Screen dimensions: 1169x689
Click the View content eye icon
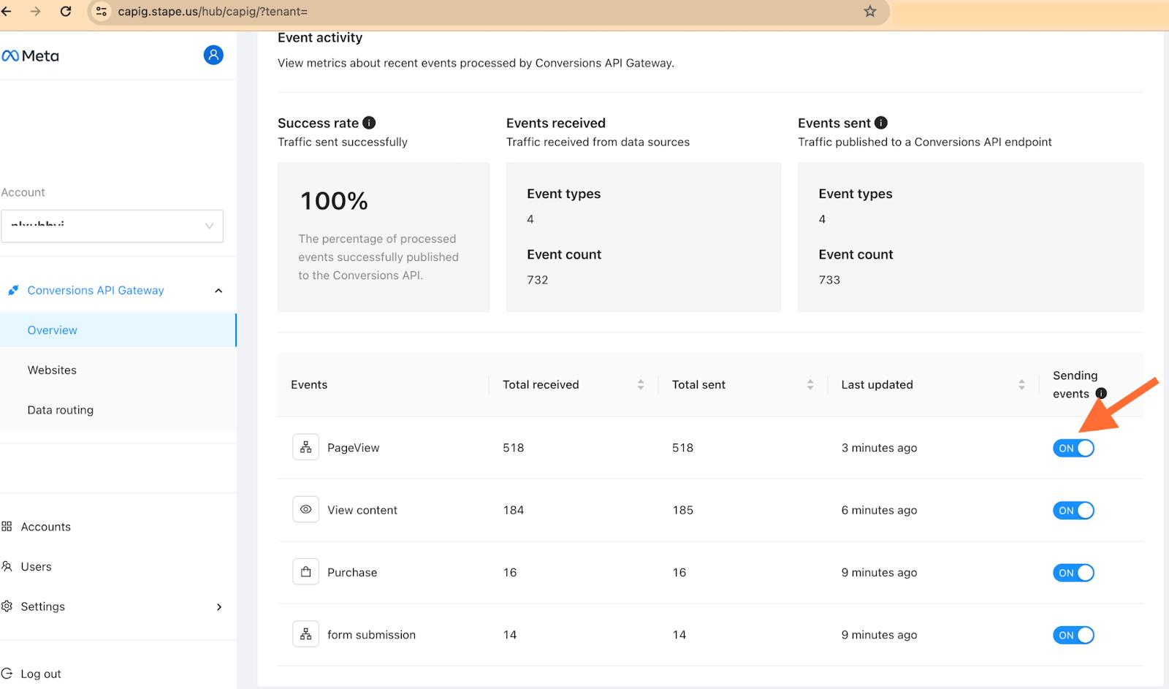(306, 509)
